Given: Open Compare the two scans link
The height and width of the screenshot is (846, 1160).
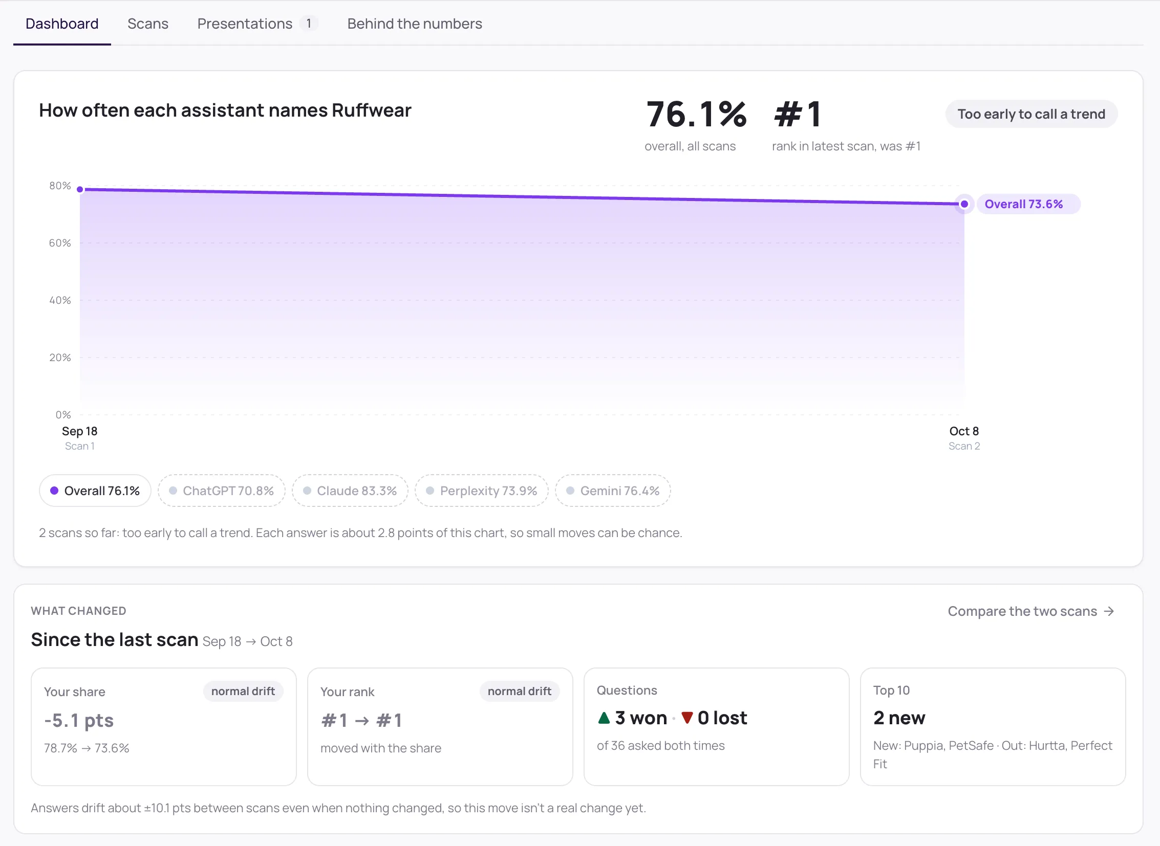Looking at the screenshot, I should click(x=1031, y=611).
